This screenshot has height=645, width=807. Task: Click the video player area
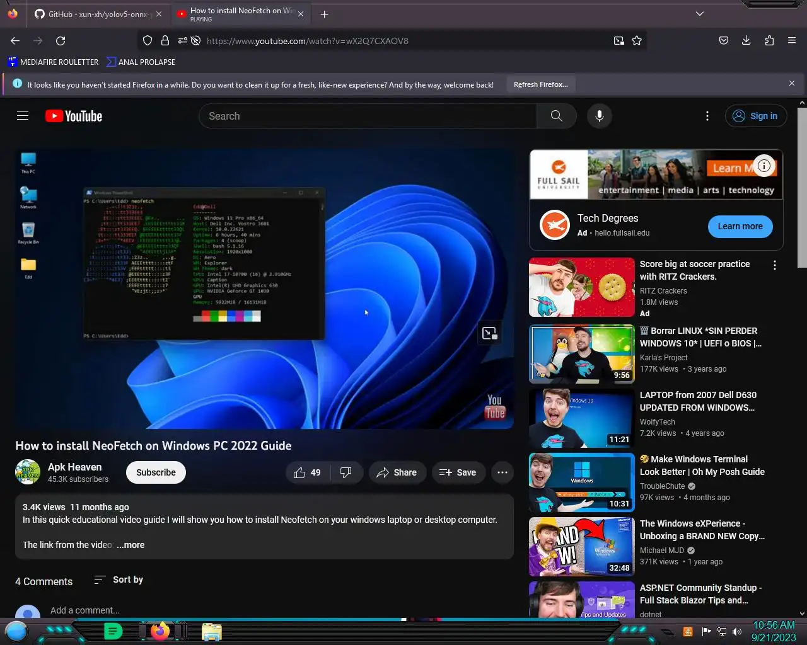(264, 288)
